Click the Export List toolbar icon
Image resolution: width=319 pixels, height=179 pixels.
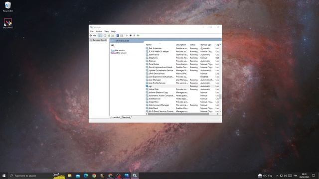(x=113, y=35)
